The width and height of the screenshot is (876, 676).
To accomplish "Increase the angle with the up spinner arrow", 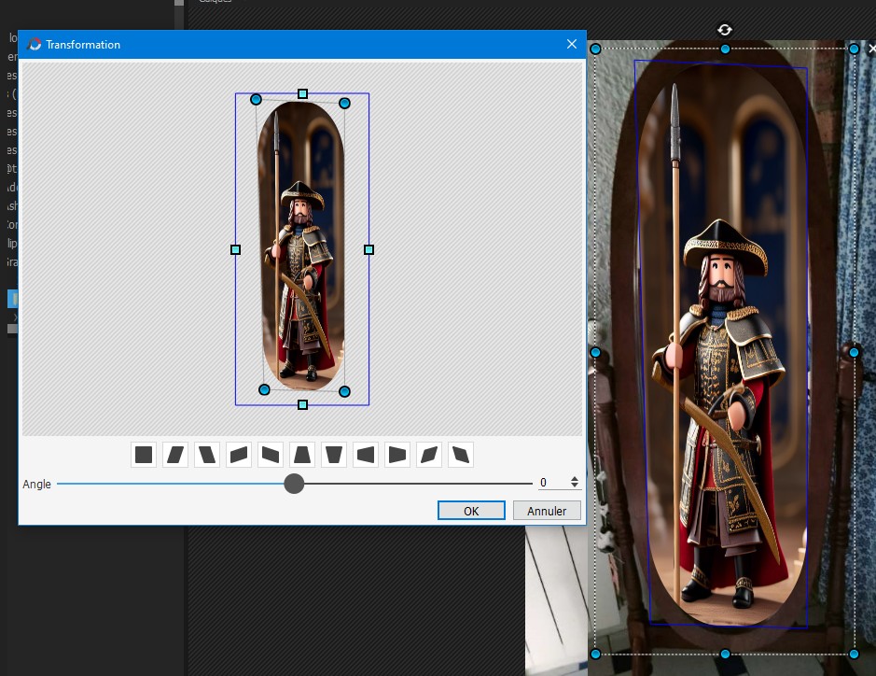I will point(575,479).
